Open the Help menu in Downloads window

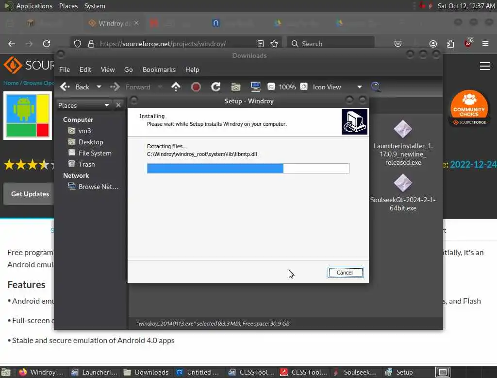[x=192, y=69]
